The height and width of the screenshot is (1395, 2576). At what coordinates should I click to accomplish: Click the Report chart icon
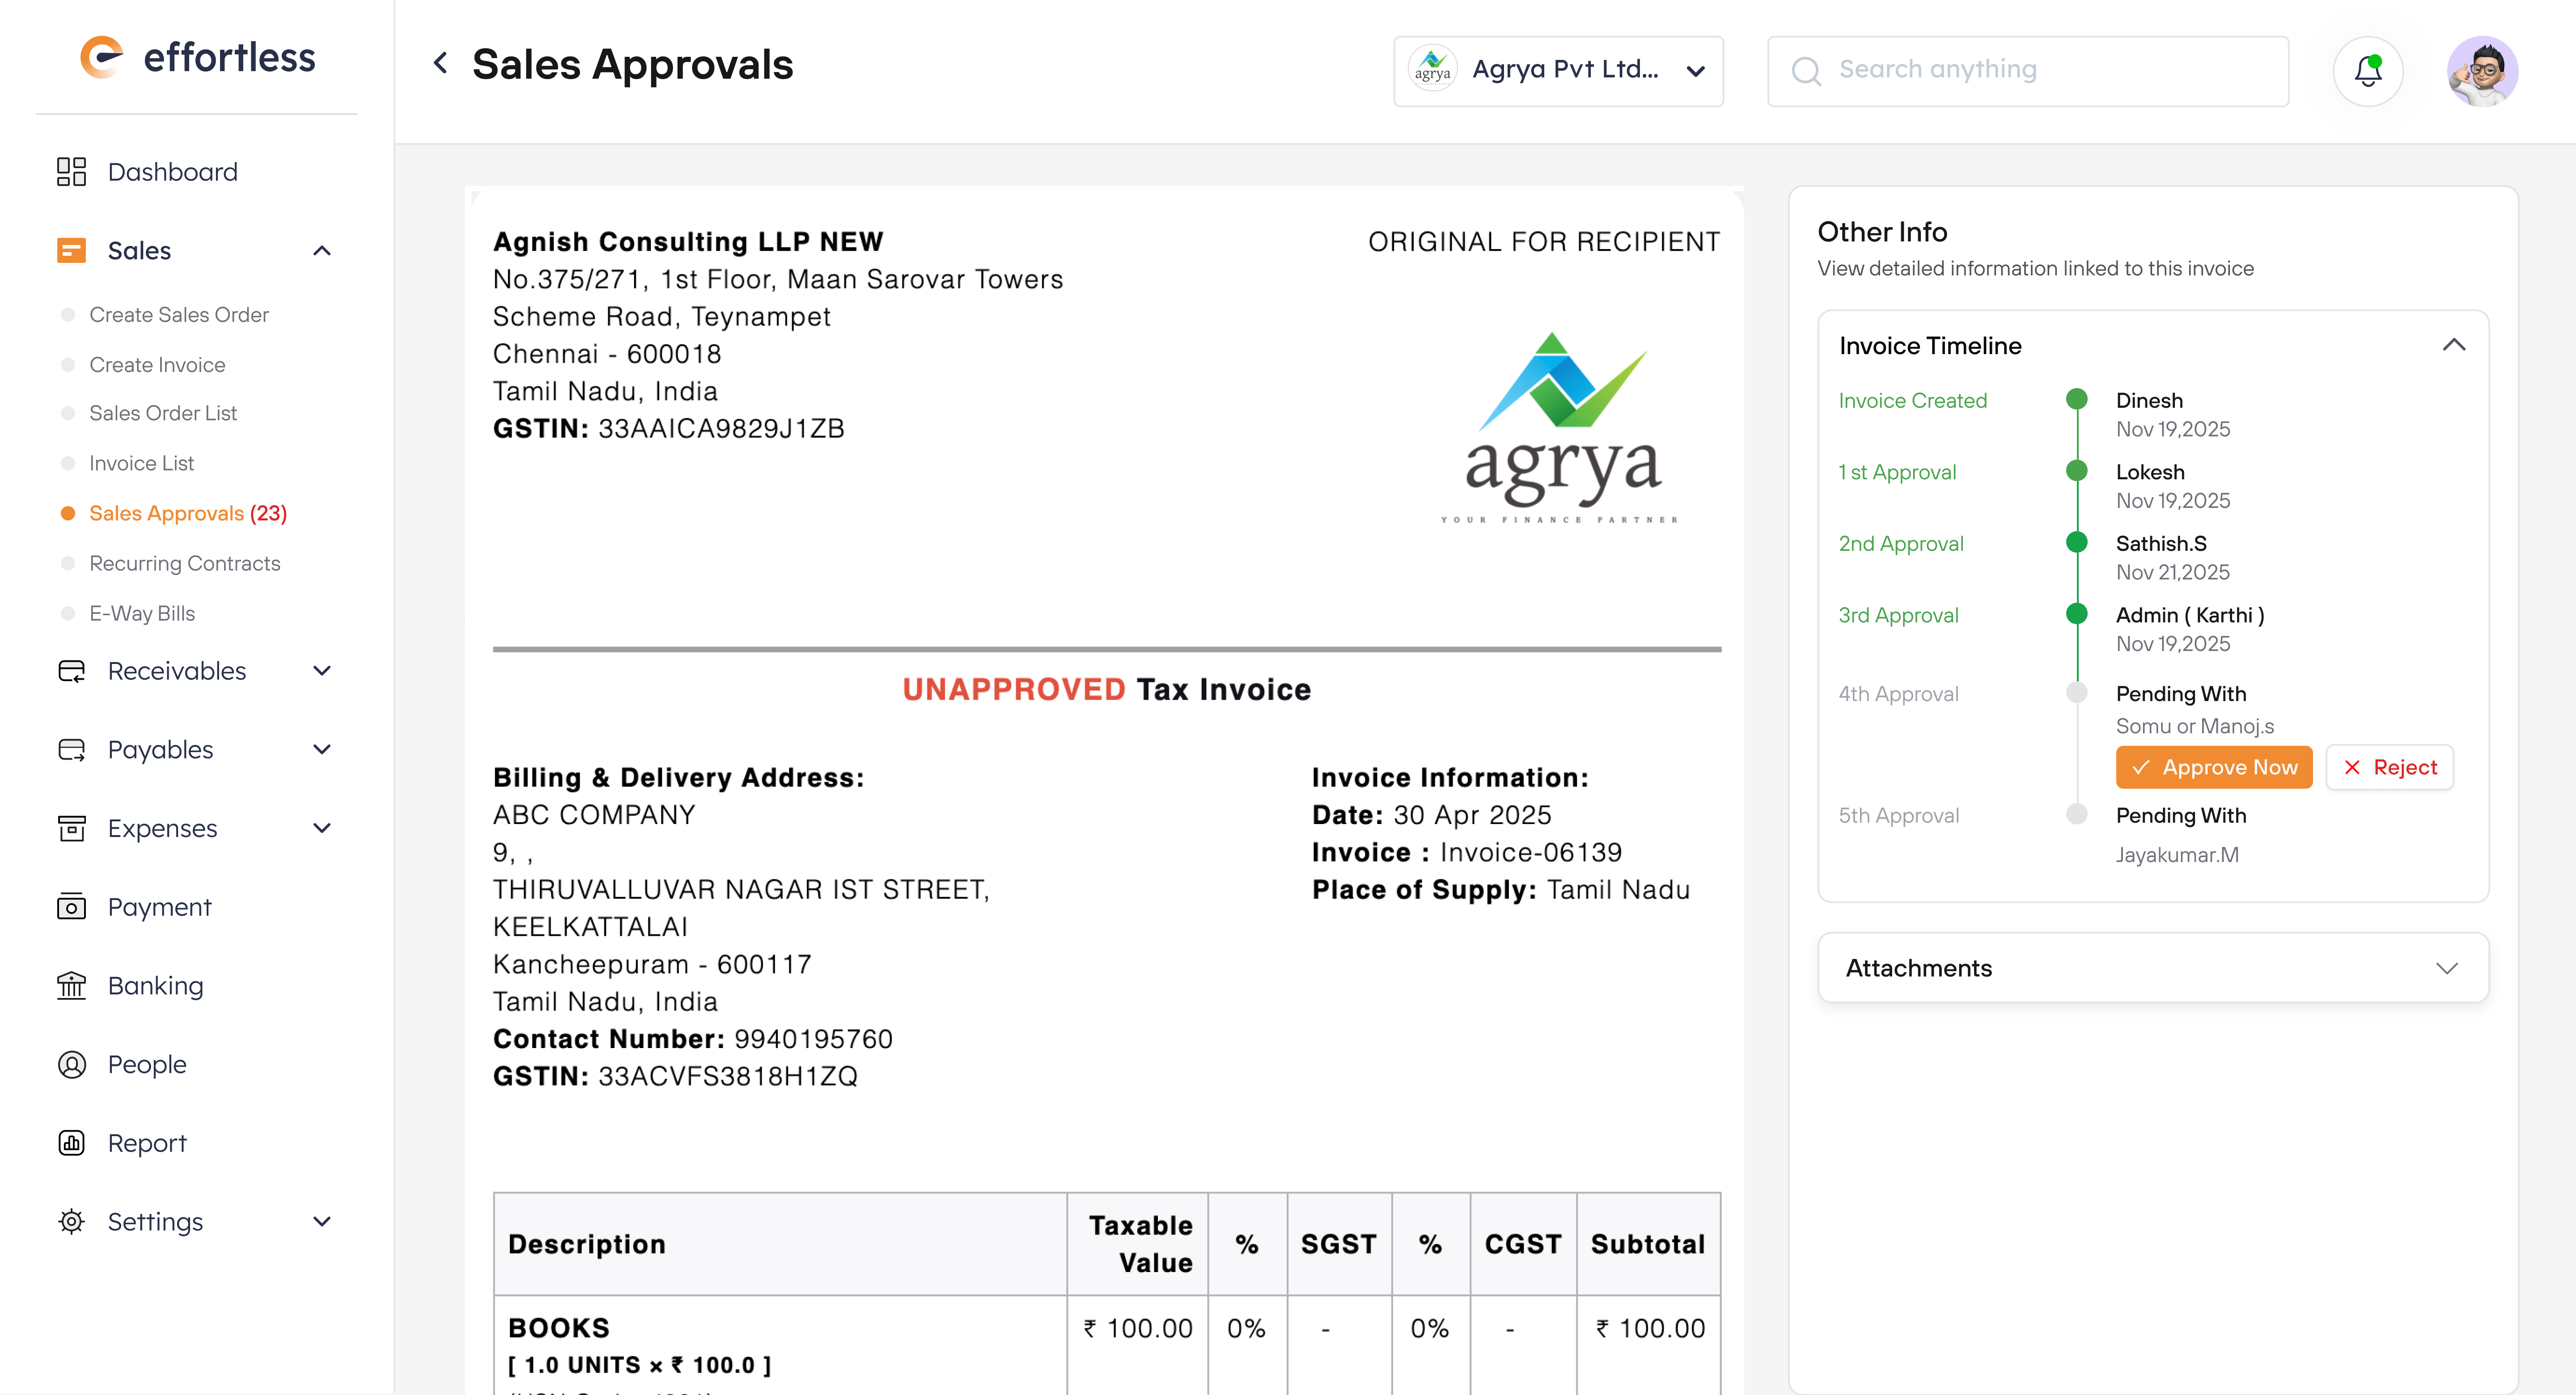(x=71, y=1143)
